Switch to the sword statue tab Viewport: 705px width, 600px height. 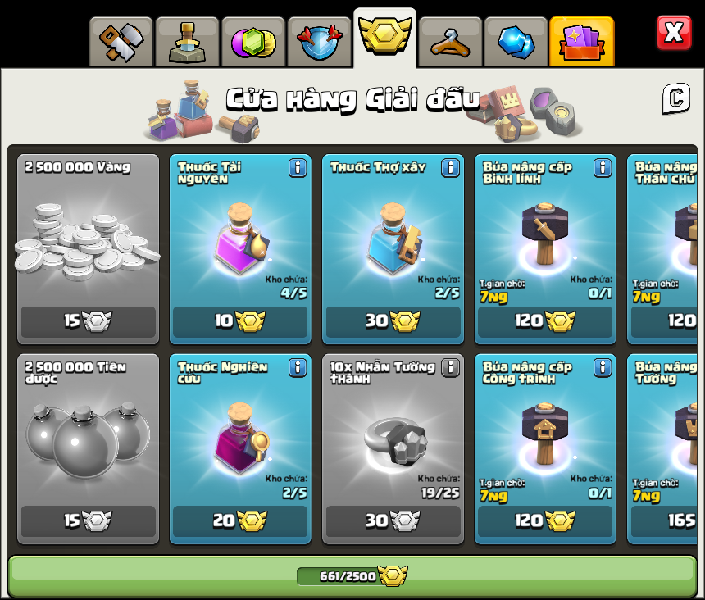[187, 43]
